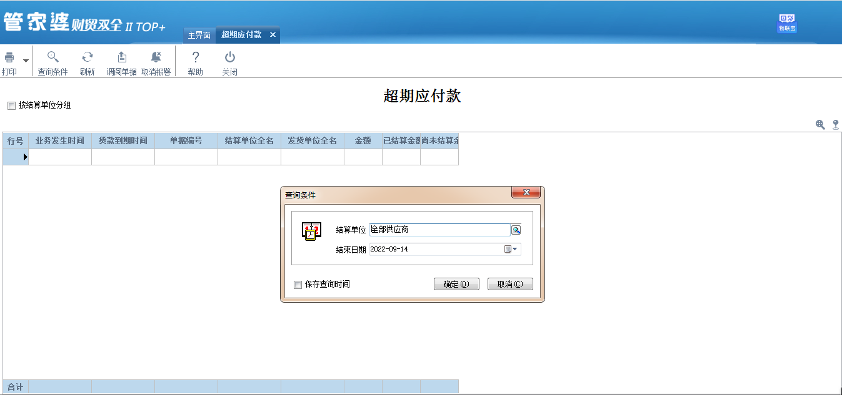Click the Refresh (刷新) toolbar icon
The height and width of the screenshot is (395, 842).
click(x=88, y=57)
